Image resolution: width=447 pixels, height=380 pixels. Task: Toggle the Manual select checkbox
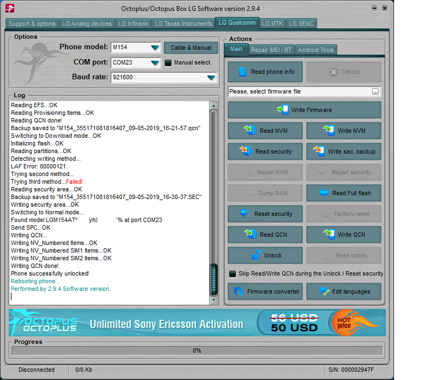point(168,62)
